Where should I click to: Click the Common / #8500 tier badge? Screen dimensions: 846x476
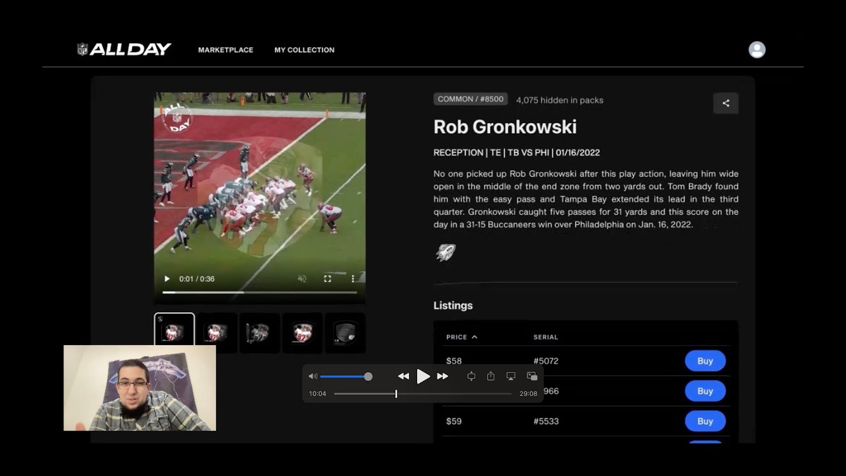[471, 99]
